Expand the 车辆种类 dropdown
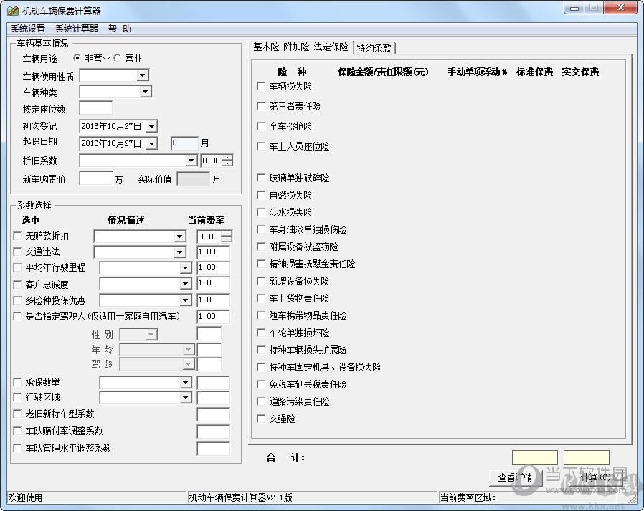This screenshot has width=644, height=511. pos(146,92)
